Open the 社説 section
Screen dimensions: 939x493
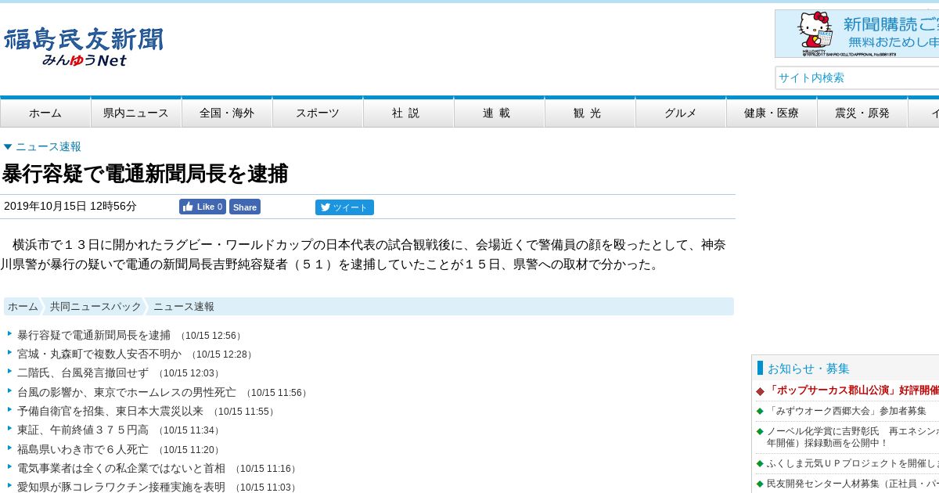tap(408, 113)
